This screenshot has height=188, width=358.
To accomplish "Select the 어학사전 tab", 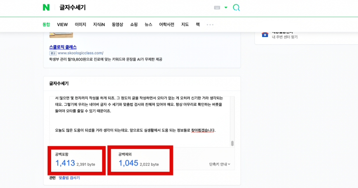I will click(x=167, y=25).
